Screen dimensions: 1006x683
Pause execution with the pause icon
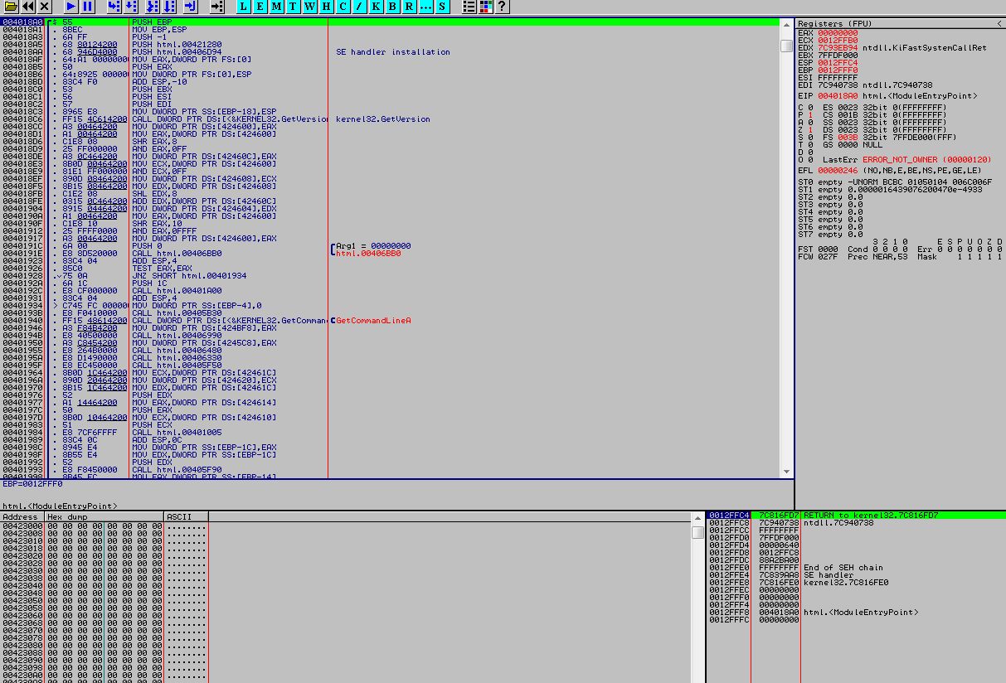87,7
